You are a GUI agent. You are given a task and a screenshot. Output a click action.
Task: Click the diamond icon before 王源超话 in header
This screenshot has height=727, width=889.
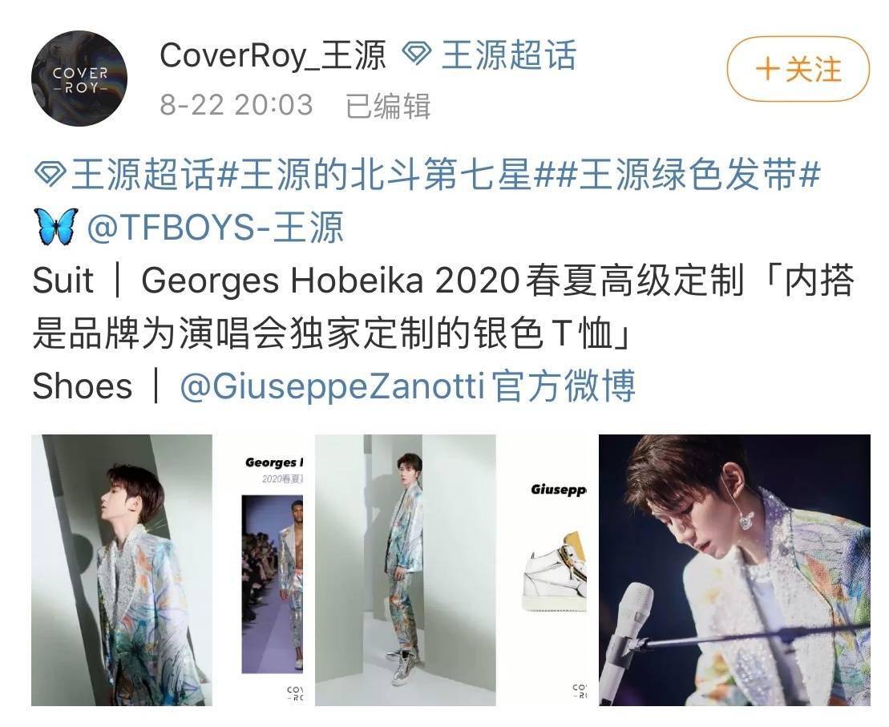(417, 55)
